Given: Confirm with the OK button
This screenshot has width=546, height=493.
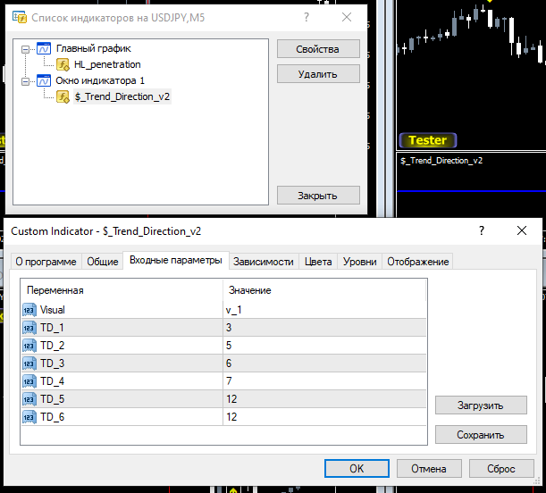Looking at the screenshot, I should tap(357, 468).
